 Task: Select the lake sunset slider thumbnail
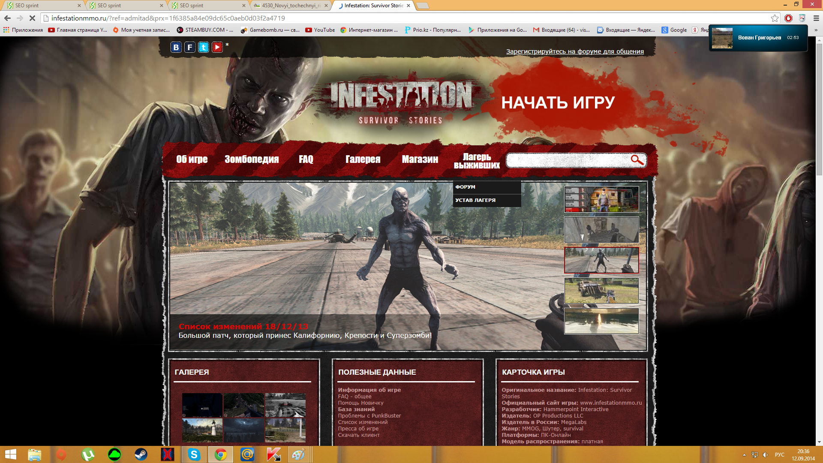601,321
